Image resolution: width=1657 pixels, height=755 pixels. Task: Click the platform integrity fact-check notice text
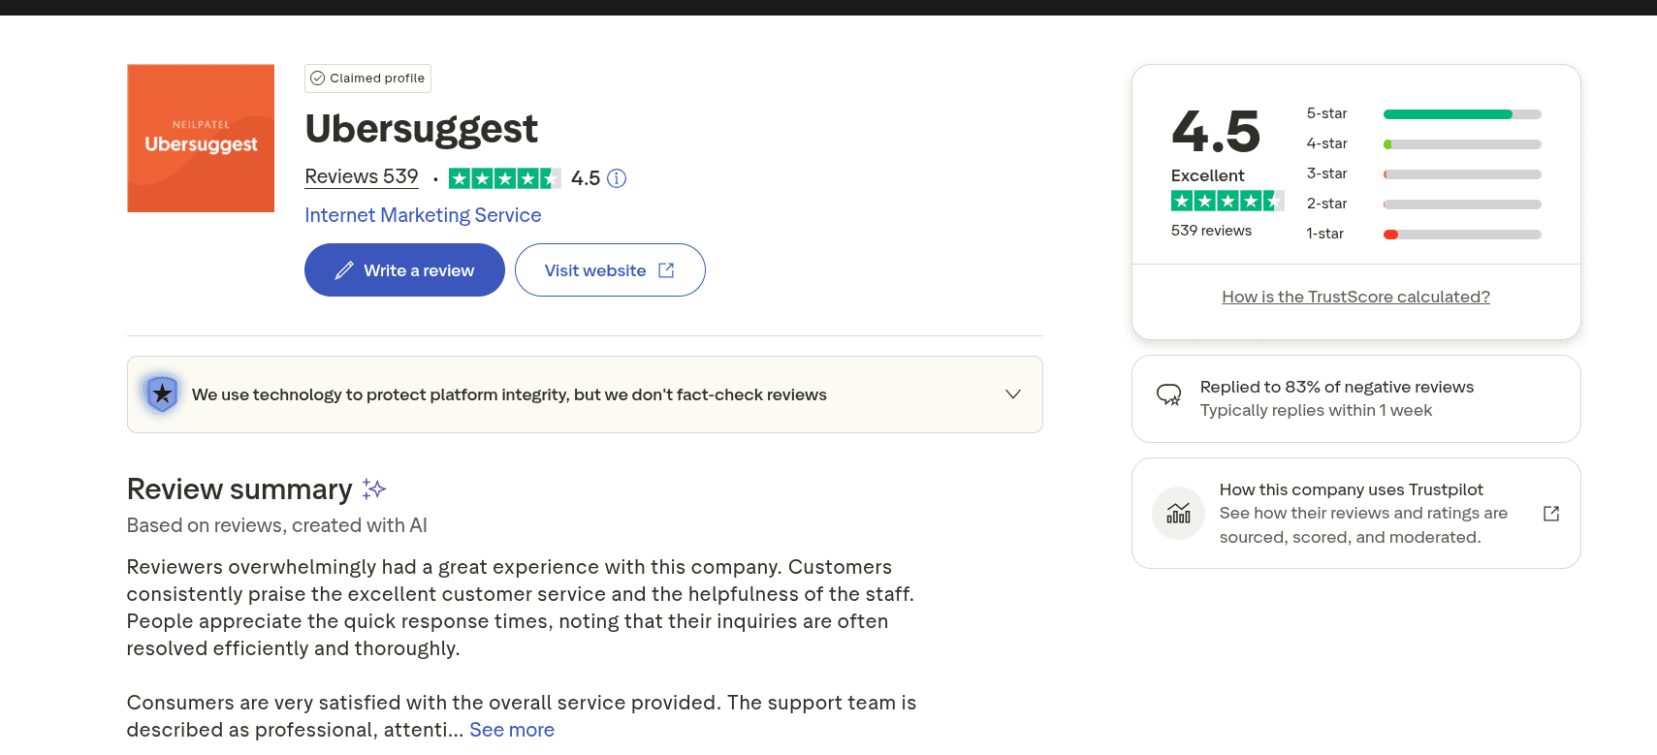[x=509, y=394]
